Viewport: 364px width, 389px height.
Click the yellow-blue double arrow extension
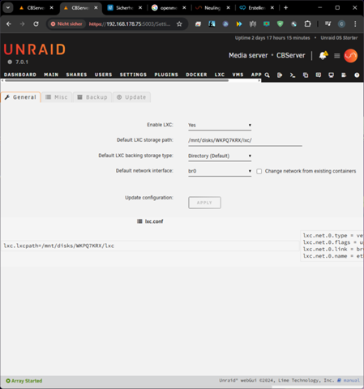point(239,24)
